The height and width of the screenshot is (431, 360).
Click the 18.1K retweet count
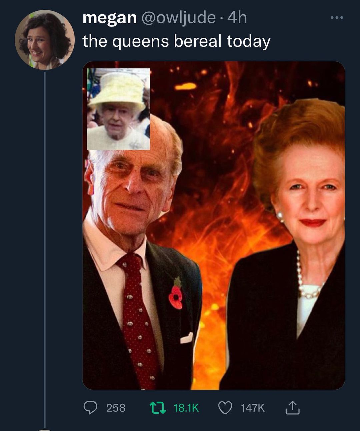tap(186, 408)
